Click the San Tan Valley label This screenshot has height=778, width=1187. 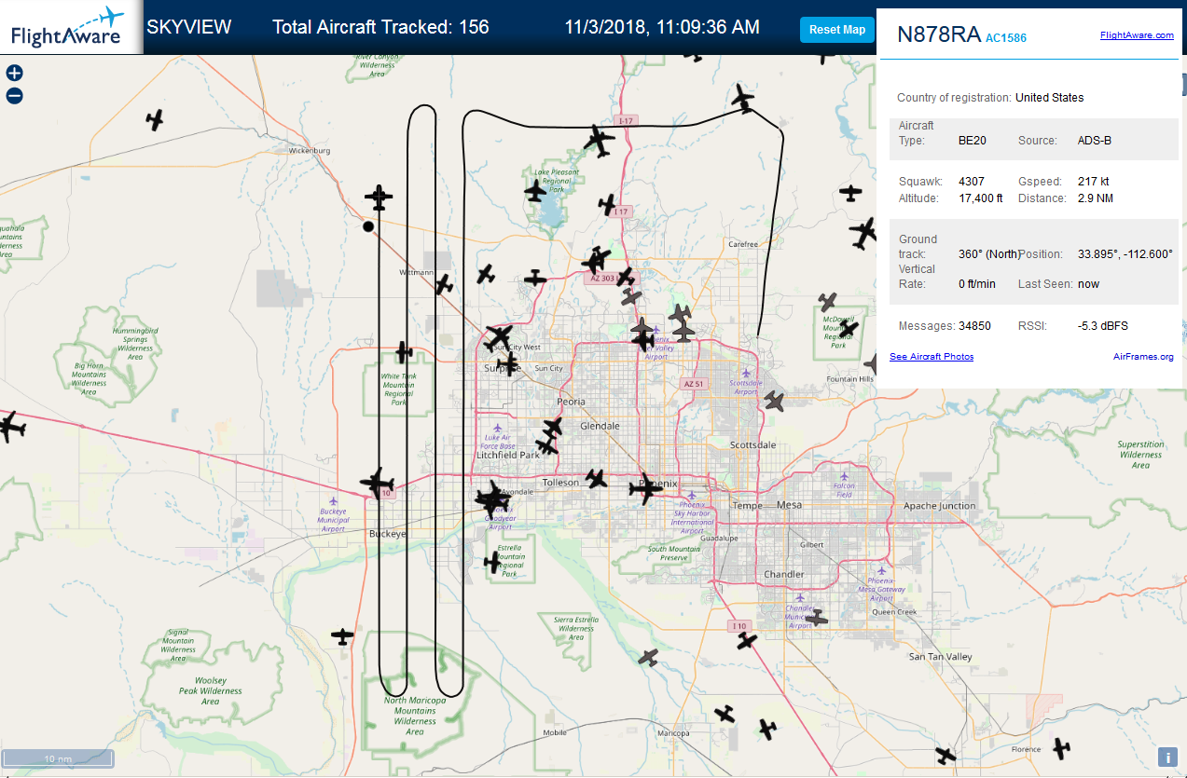point(941,657)
